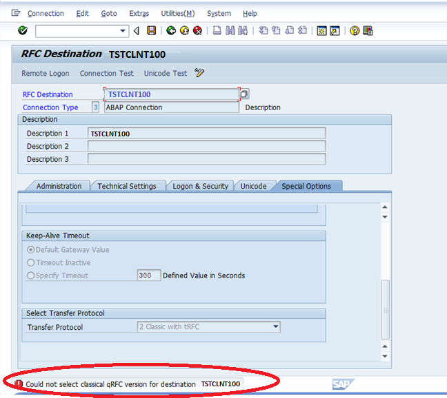Click the top scroll up arrow in tab panel

pyautogui.click(x=385, y=207)
